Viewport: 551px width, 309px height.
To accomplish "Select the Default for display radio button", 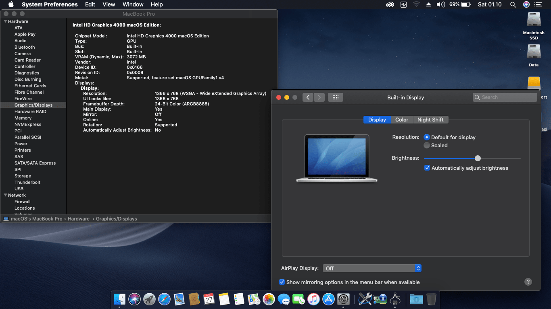I will click(x=427, y=137).
